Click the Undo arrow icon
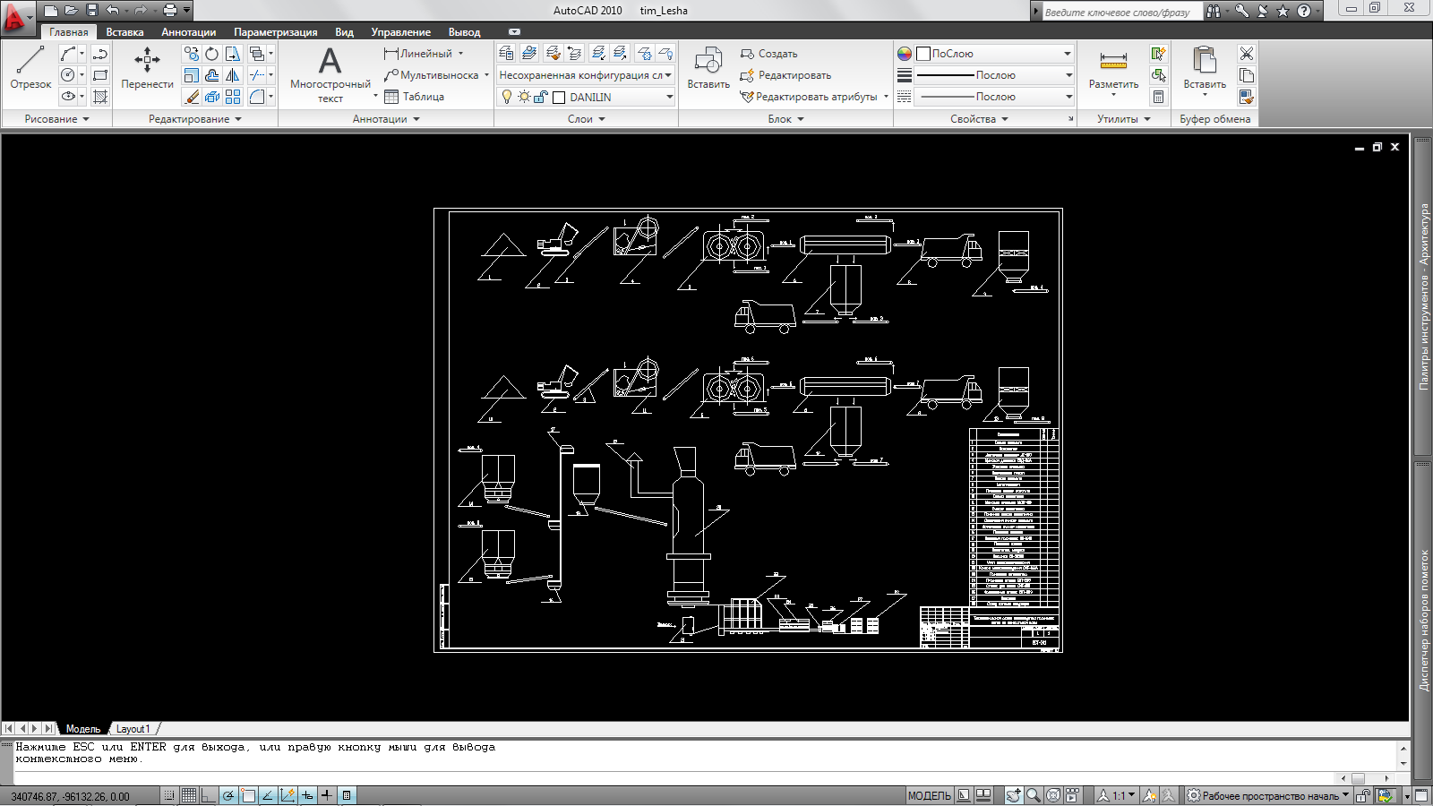Viewport: 1433px width, 806px height. click(x=113, y=11)
